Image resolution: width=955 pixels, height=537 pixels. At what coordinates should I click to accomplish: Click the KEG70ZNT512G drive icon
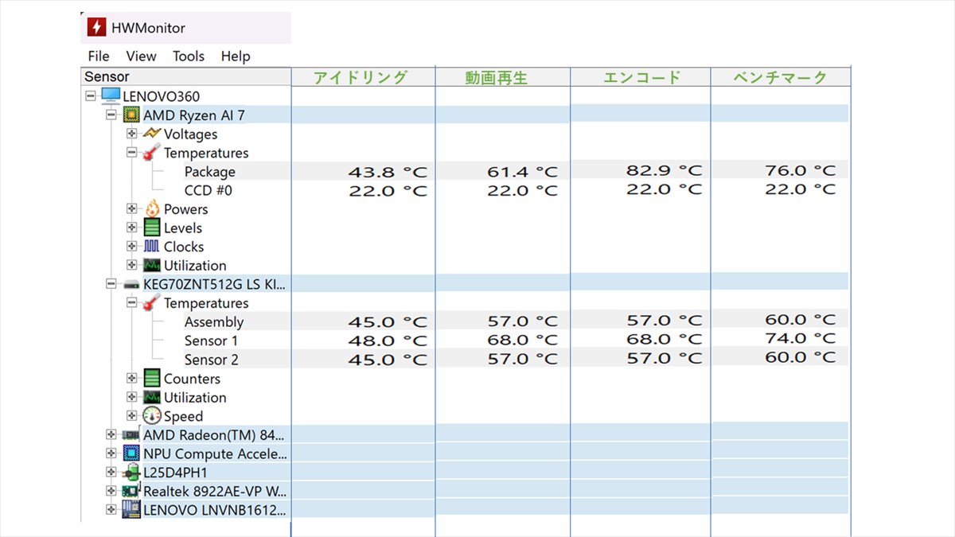(131, 284)
